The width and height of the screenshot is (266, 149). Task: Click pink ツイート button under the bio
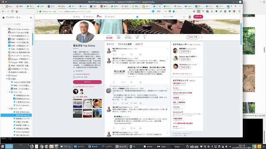click(87, 82)
